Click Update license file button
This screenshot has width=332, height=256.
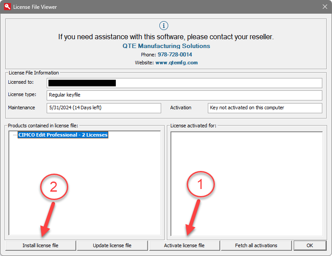coord(112,245)
